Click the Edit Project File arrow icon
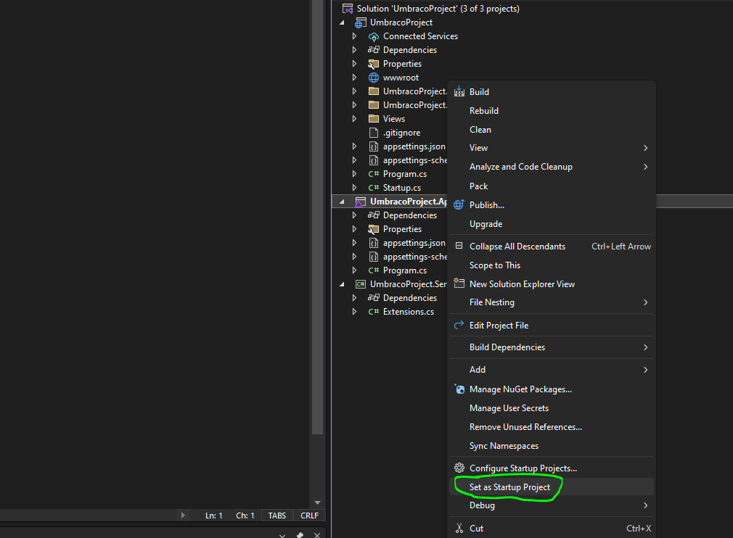This screenshot has height=538, width=733. tap(459, 325)
